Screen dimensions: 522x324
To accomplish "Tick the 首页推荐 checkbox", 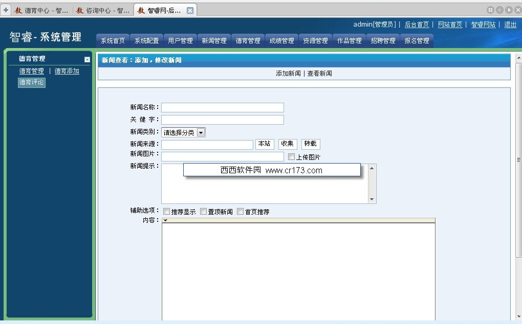I will [x=240, y=212].
